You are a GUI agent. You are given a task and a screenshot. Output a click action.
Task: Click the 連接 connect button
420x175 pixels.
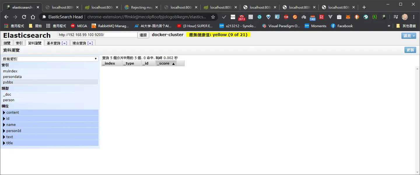coord(143,35)
